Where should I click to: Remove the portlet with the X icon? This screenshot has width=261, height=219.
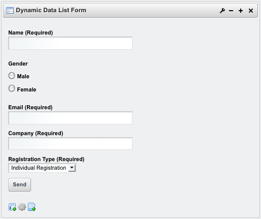point(251,11)
